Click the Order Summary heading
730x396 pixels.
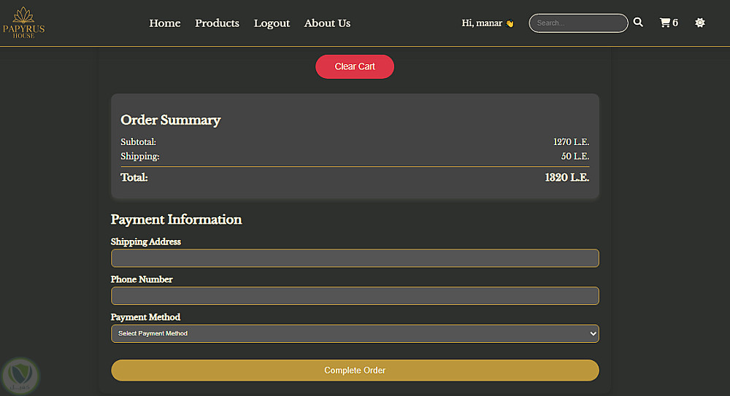(170, 120)
